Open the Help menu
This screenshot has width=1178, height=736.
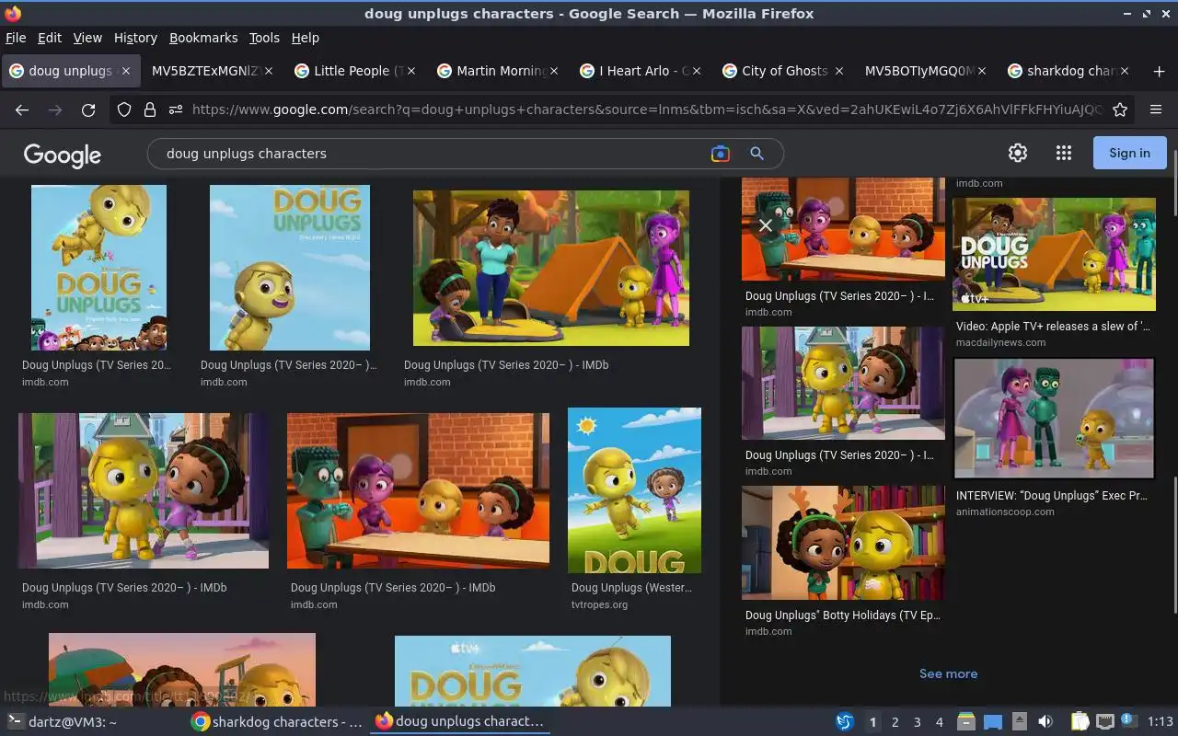tap(306, 38)
